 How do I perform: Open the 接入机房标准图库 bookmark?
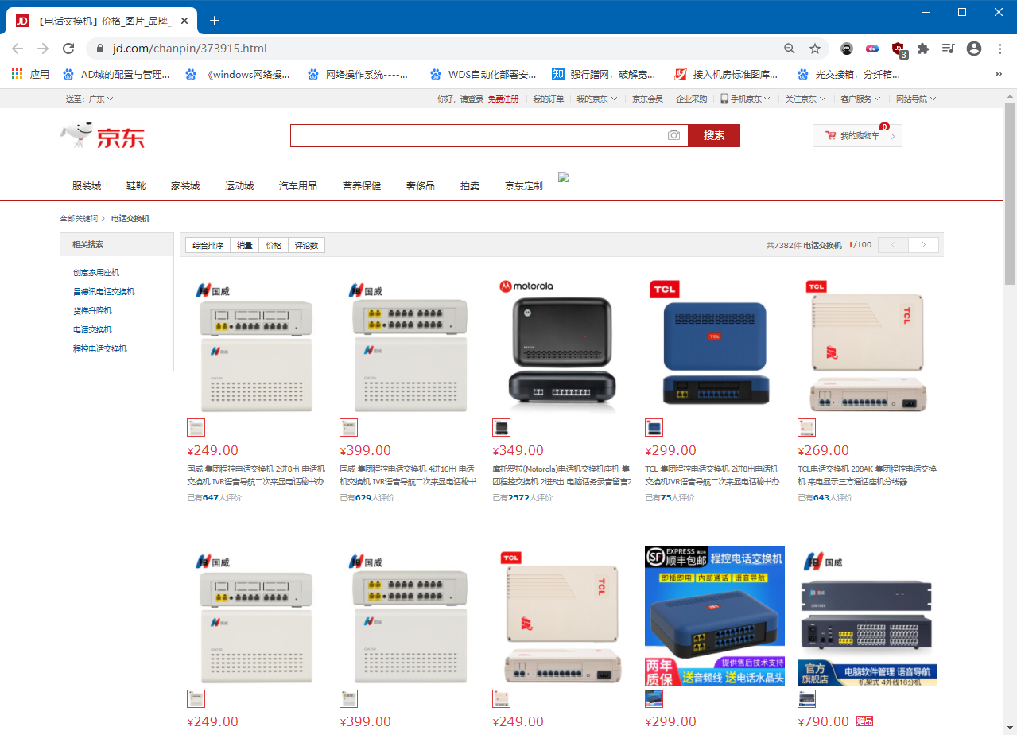[x=726, y=75]
